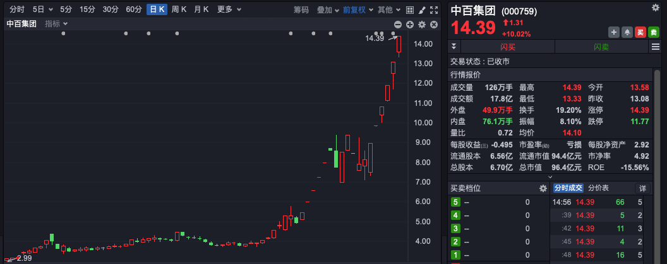Click the 闪卖 flash sell button
The height and width of the screenshot is (264, 667).
(601, 47)
